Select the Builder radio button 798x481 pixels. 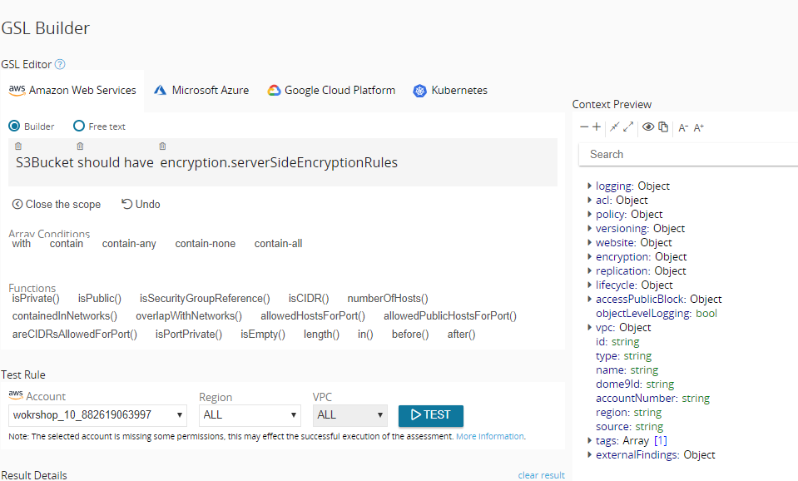(14, 126)
